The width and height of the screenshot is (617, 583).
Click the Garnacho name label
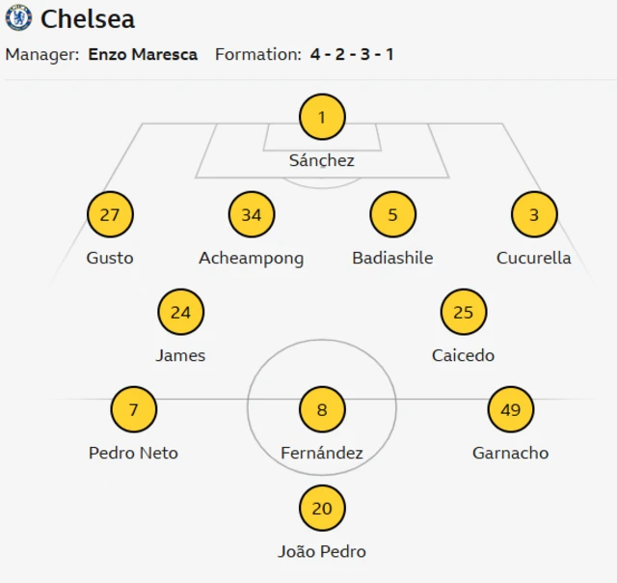coord(511,453)
